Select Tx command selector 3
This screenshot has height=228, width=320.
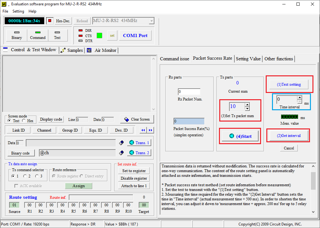(x=37, y=176)
